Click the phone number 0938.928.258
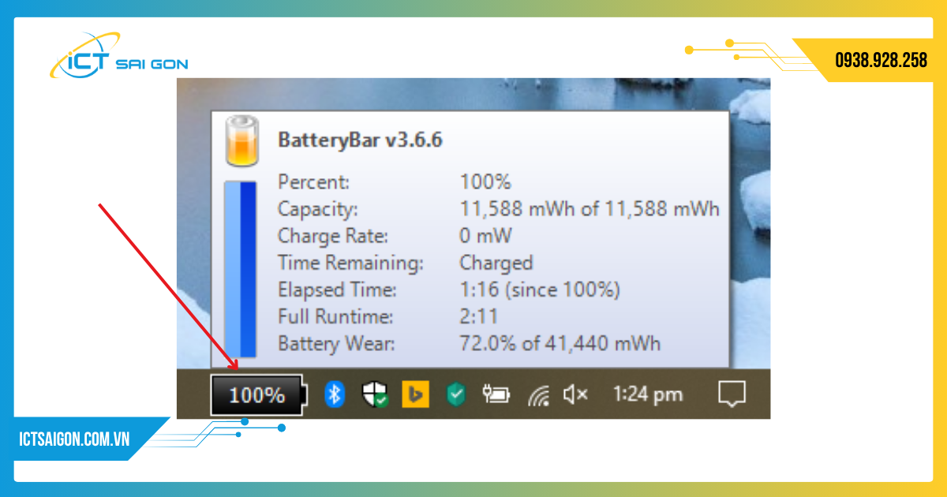Screen dimensions: 947x497 (x=881, y=60)
